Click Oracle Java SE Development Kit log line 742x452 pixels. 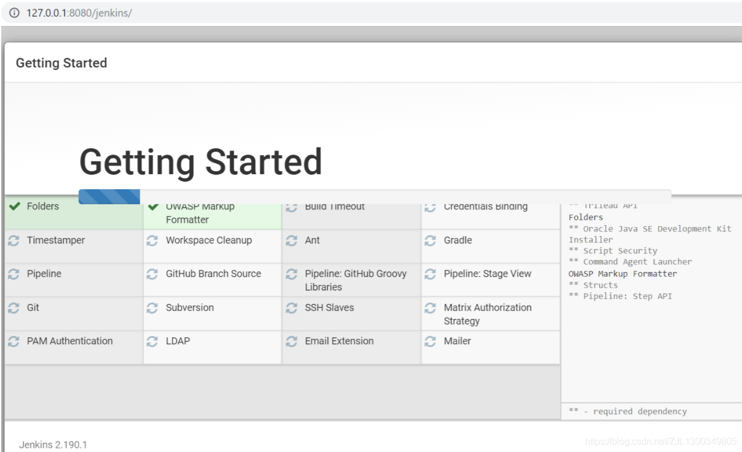point(650,234)
